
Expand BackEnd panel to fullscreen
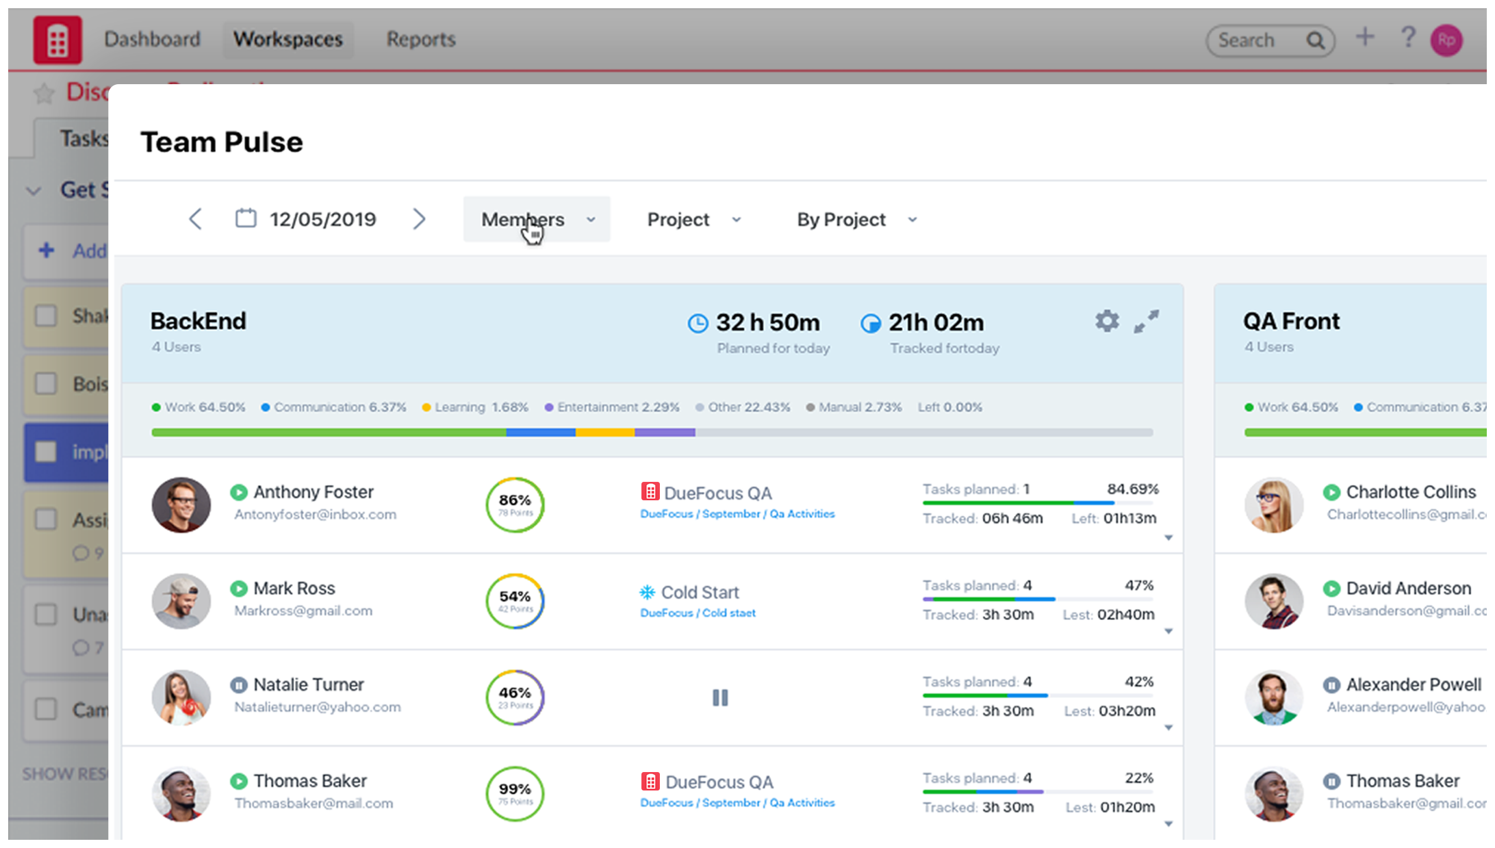point(1147,321)
